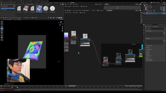This screenshot has width=166, height=93.
Task: Select the highlighted All catalog row
Action: (8, 8)
